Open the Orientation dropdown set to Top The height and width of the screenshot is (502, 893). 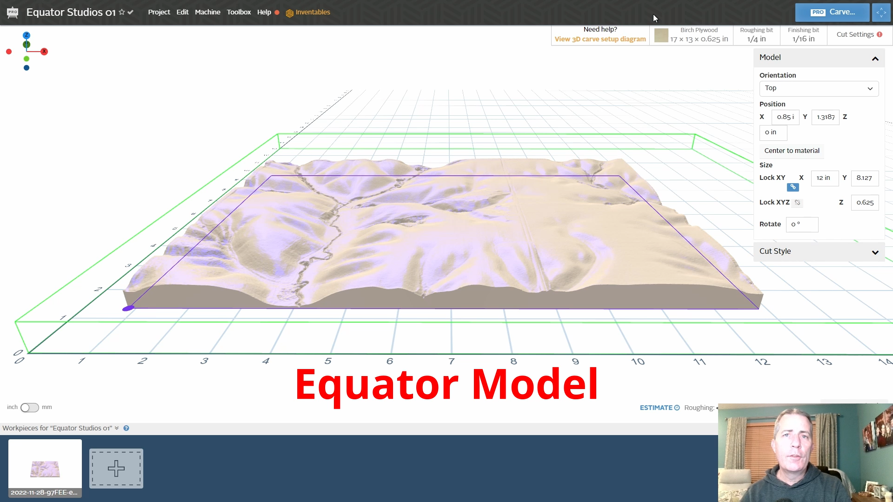[818, 88]
